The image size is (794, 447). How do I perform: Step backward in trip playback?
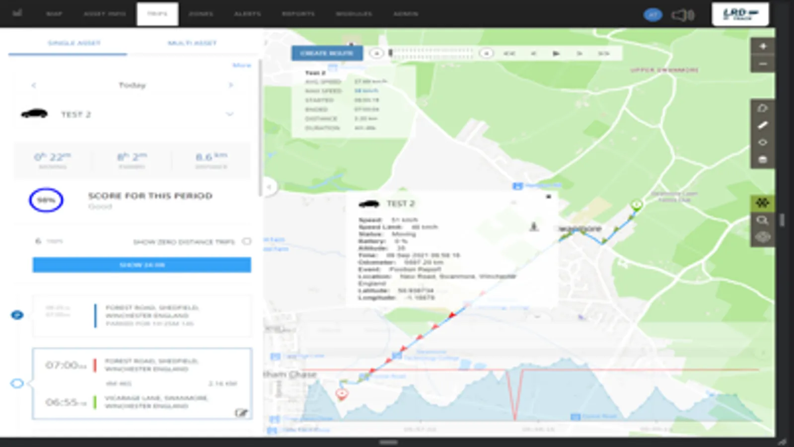point(534,53)
